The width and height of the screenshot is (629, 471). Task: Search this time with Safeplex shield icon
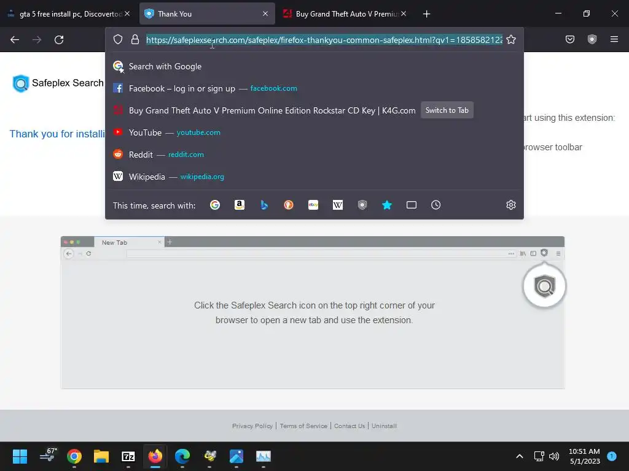coord(362,205)
